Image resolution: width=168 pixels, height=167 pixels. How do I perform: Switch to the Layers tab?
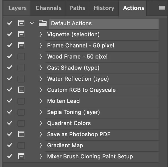[17, 8]
